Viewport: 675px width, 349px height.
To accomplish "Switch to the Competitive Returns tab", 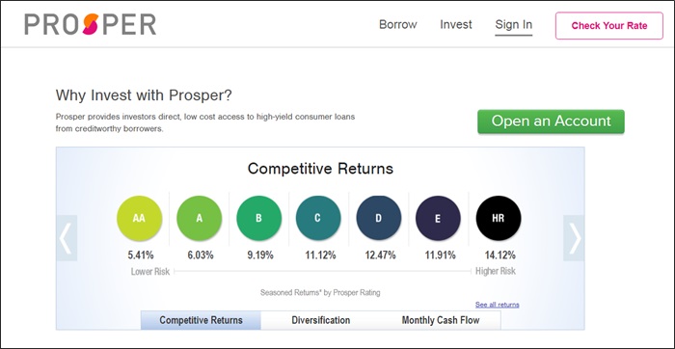I will (201, 321).
